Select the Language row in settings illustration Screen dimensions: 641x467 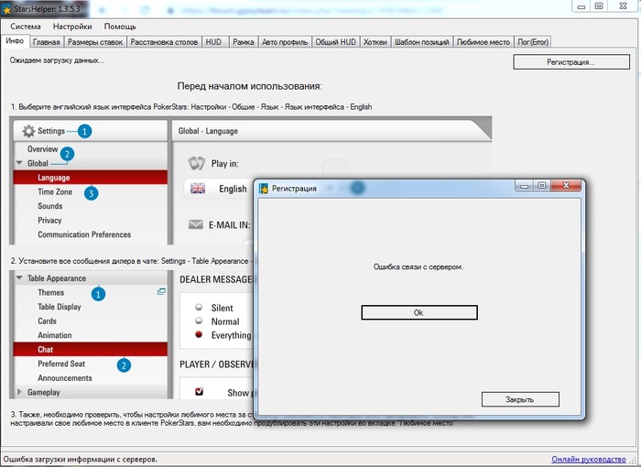91,178
